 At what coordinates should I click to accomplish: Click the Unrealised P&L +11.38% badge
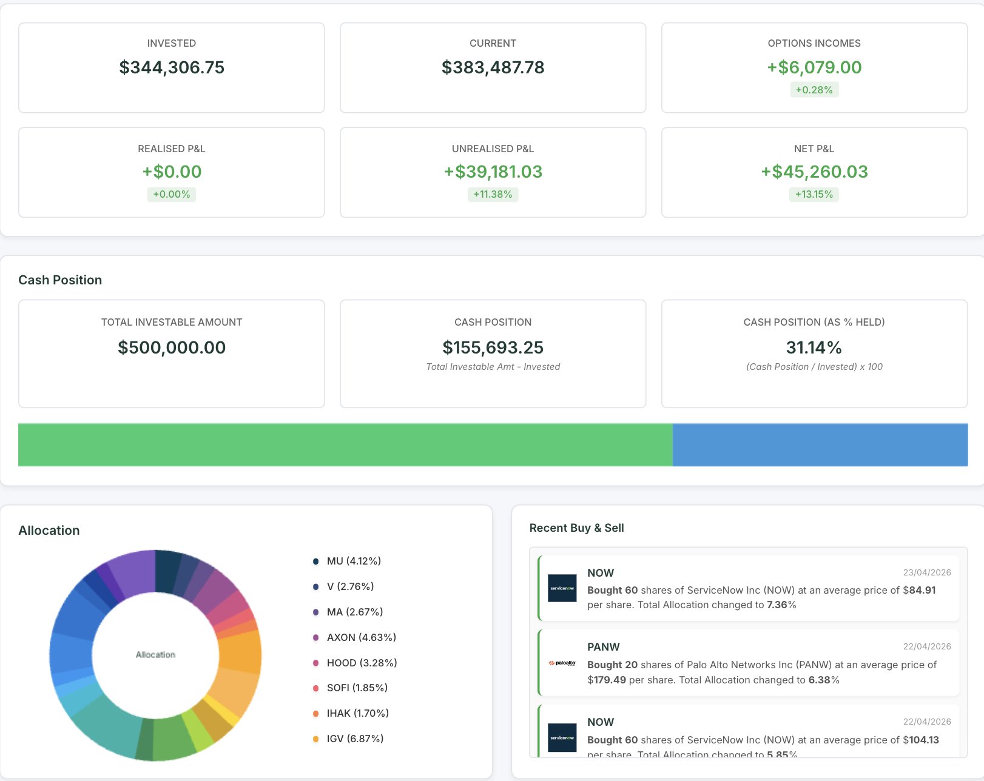(x=493, y=194)
